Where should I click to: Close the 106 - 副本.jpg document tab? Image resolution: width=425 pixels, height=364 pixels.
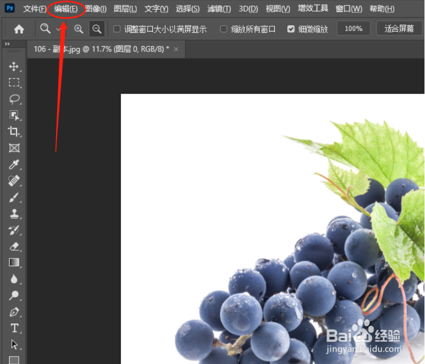click(176, 49)
